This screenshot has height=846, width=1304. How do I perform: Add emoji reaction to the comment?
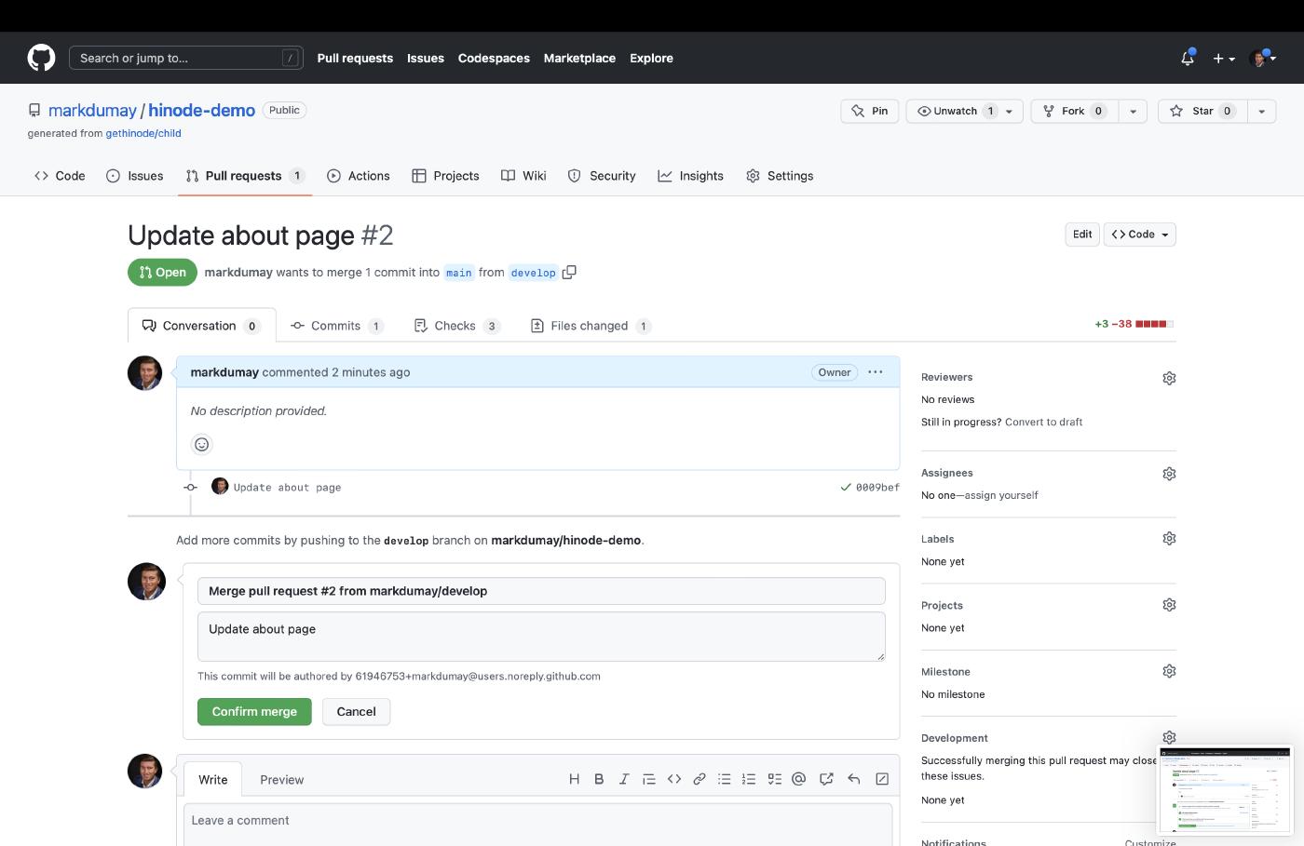coord(201,445)
